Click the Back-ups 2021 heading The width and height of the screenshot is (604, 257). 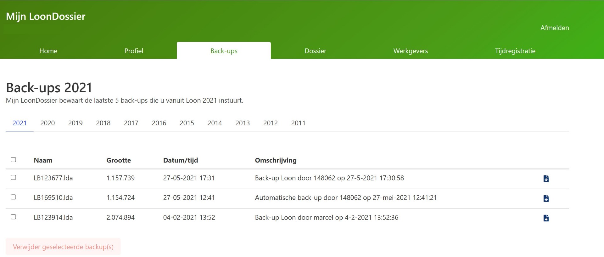point(49,88)
